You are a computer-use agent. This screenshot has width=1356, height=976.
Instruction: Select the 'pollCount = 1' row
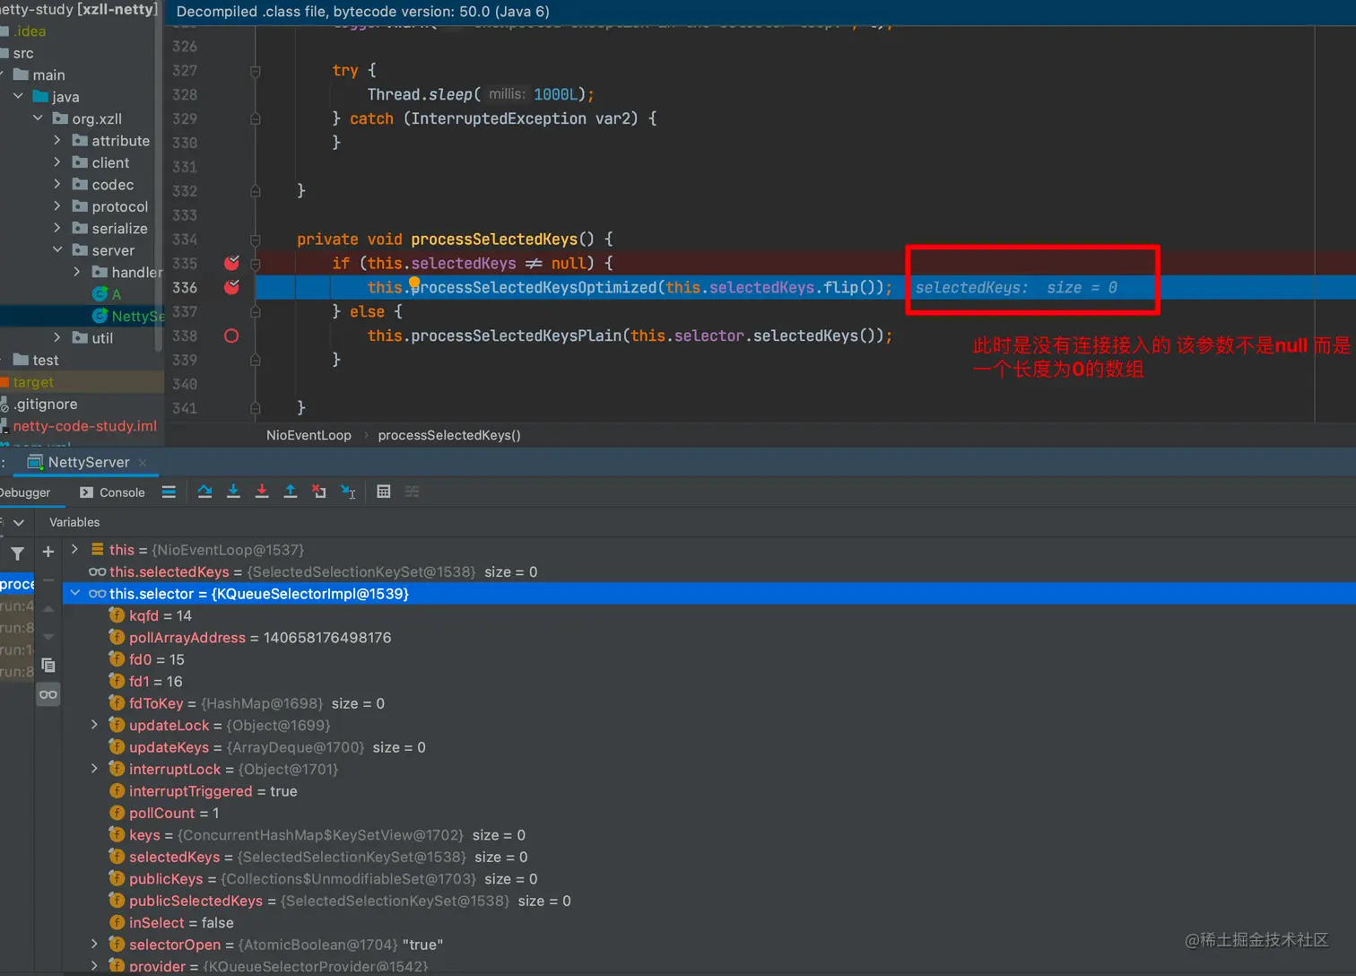708,813
